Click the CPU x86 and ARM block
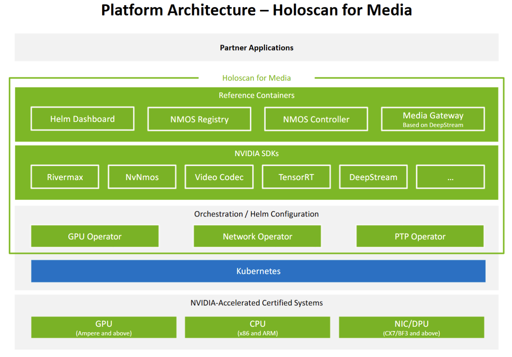Viewport: 512px width, 357px height. pyautogui.click(x=257, y=328)
